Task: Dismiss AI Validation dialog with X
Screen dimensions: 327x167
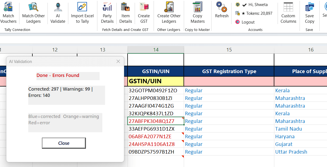Action: [x=118, y=62]
